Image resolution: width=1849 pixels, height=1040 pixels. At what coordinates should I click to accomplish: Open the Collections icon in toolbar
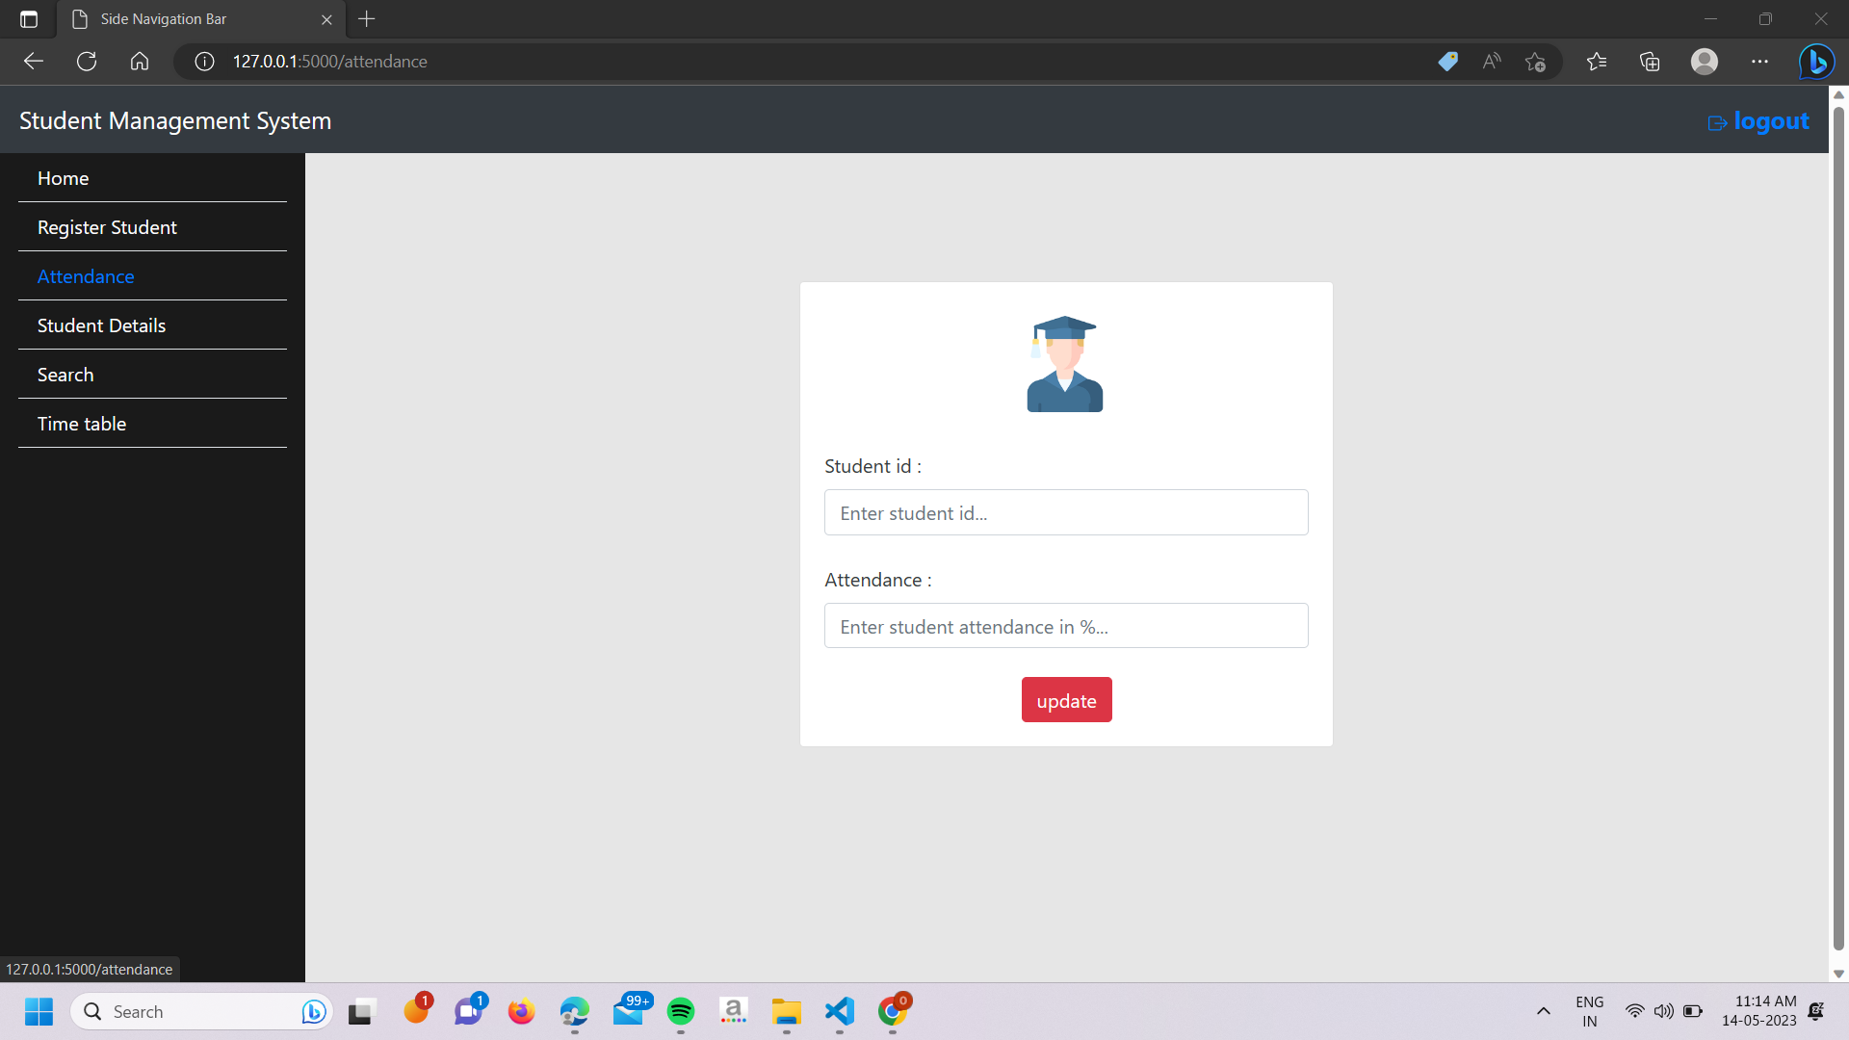point(1649,61)
